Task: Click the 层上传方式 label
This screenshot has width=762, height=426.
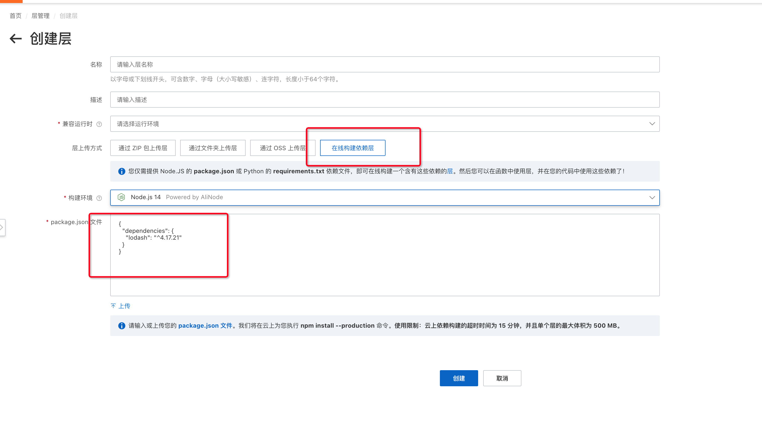Action: click(87, 148)
